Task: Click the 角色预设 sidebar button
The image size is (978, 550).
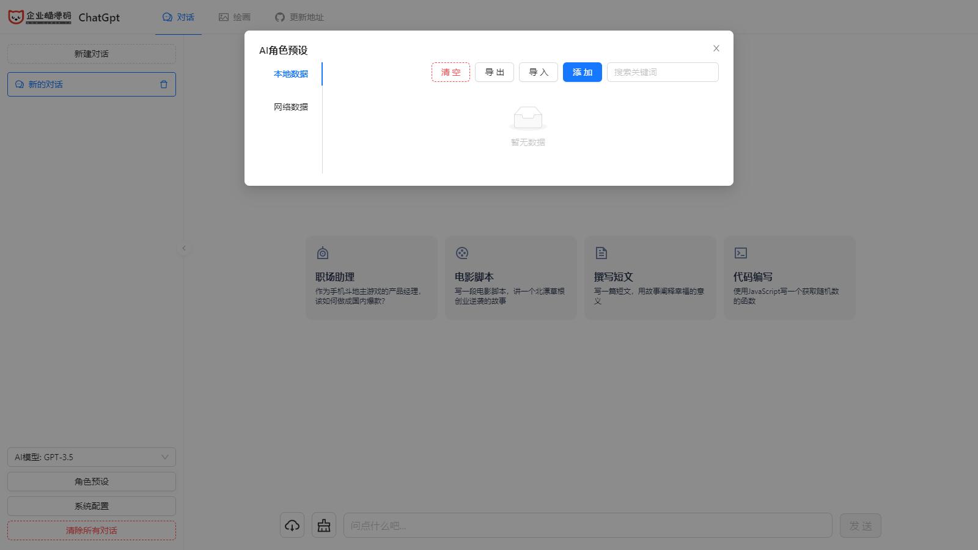Action: point(92,482)
